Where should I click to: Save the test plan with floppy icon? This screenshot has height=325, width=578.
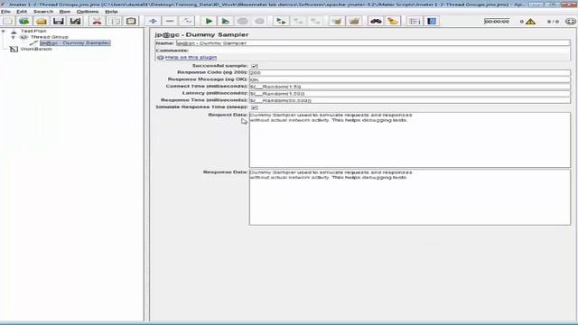click(x=58, y=21)
